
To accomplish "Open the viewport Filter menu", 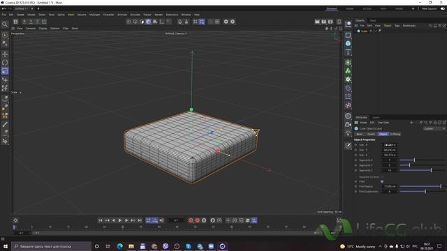I will [66, 29].
